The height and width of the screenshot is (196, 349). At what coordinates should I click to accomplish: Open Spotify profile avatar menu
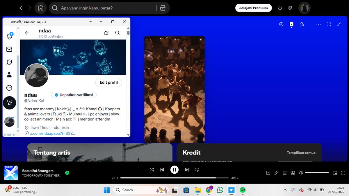[305, 8]
